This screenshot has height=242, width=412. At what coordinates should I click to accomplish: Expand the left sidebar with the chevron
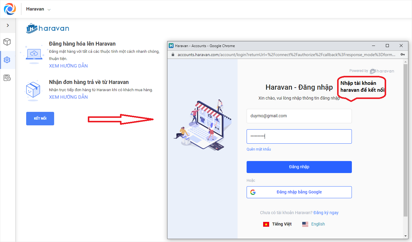coord(8,25)
